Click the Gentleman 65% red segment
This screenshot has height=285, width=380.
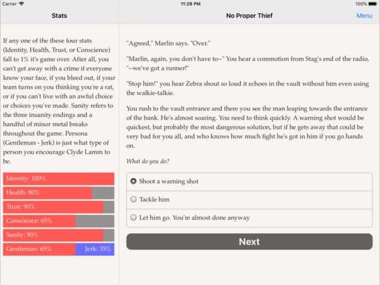coord(39,249)
